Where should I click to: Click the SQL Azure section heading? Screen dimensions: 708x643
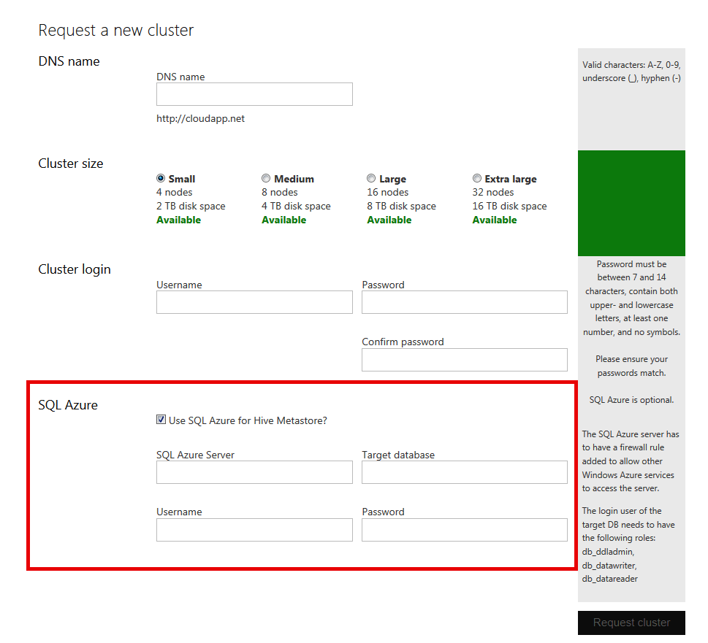[x=68, y=405]
